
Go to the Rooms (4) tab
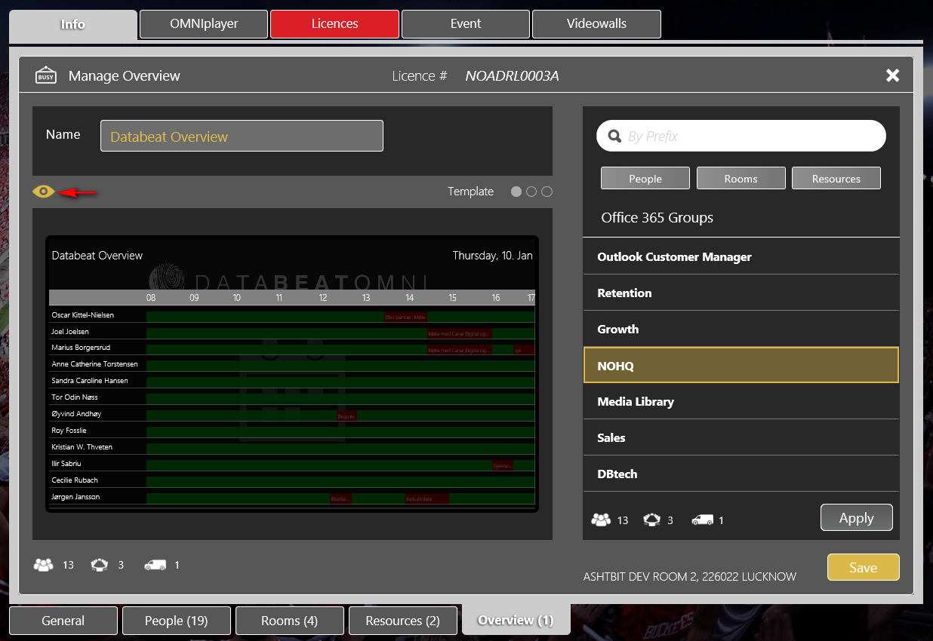(289, 621)
